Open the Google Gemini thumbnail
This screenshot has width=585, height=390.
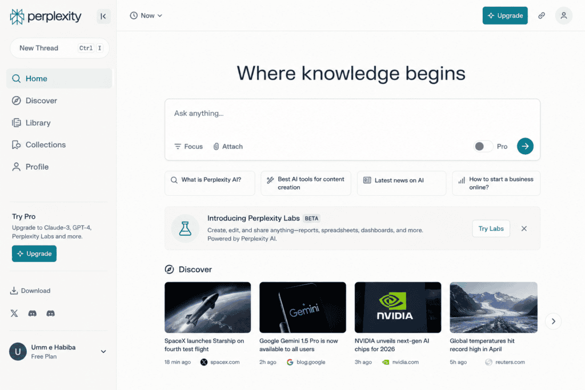303,307
